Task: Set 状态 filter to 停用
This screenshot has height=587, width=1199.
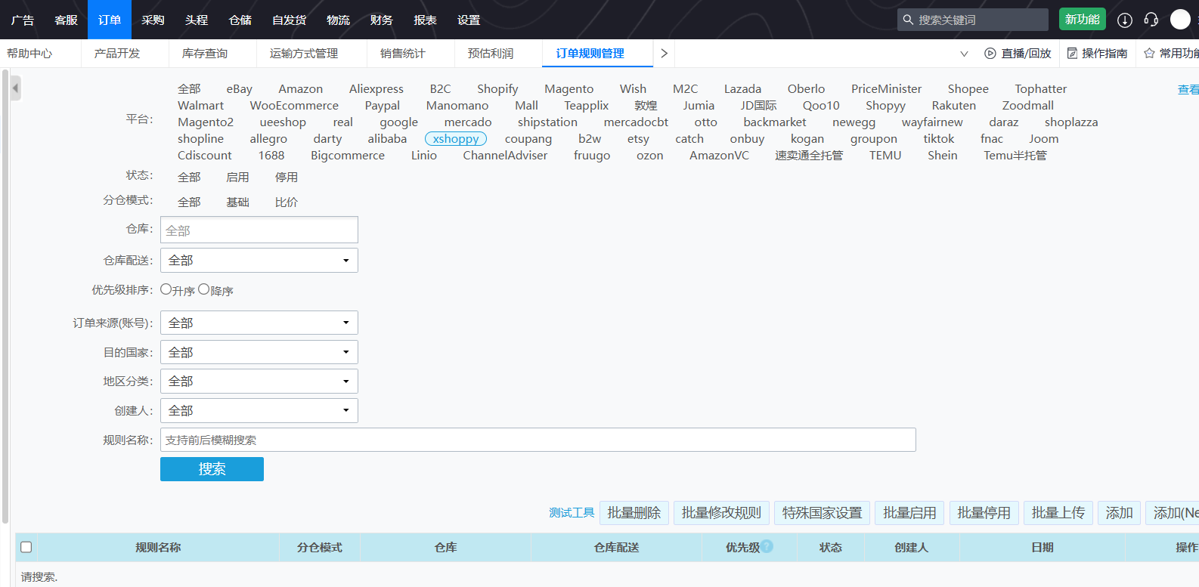Action: click(x=287, y=177)
